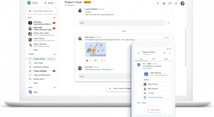Tap the +3 more guests row on the phone

(156, 93)
